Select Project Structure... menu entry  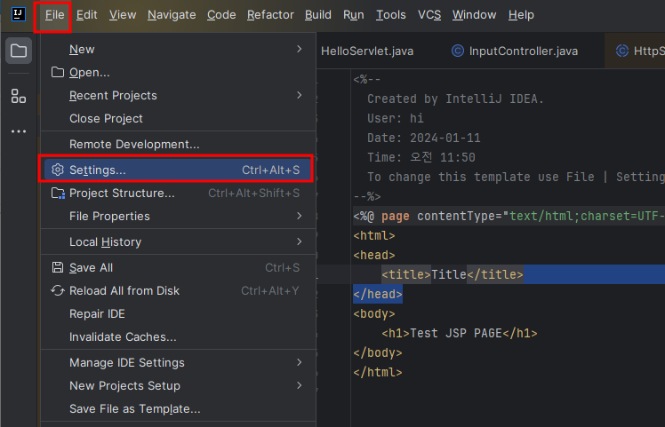click(178, 194)
